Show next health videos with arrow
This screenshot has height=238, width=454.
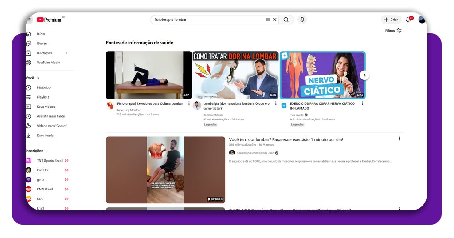tap(364, 75)
